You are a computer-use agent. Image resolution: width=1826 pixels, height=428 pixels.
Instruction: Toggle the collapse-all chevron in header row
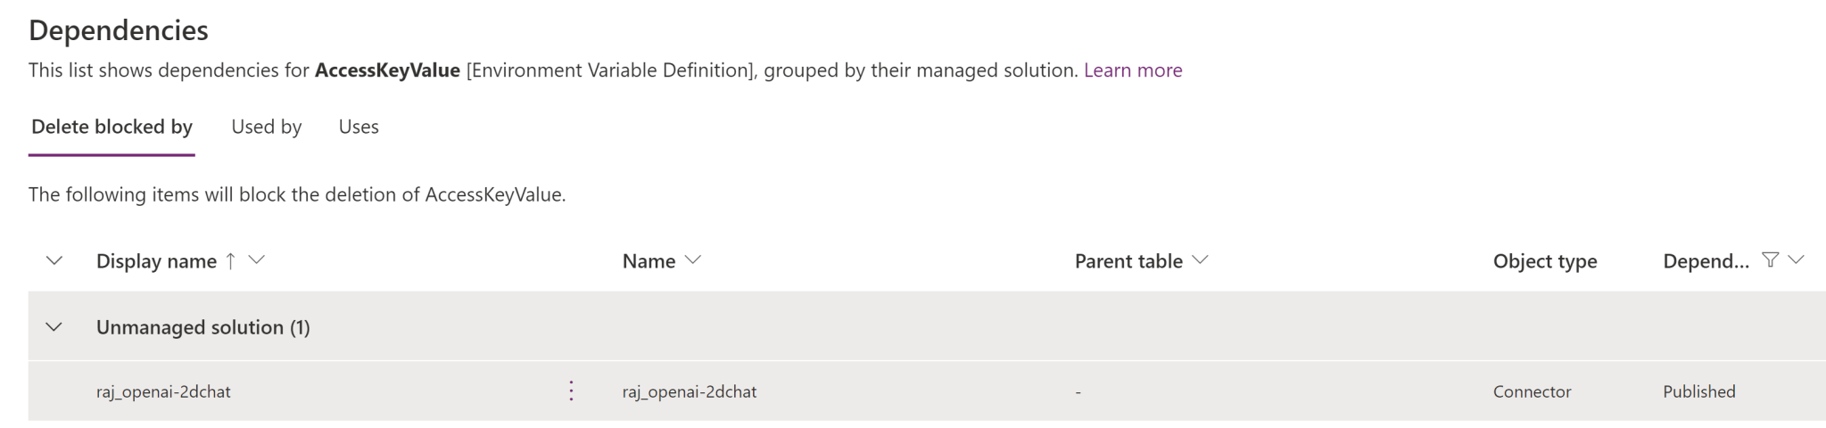click(54, 260)
